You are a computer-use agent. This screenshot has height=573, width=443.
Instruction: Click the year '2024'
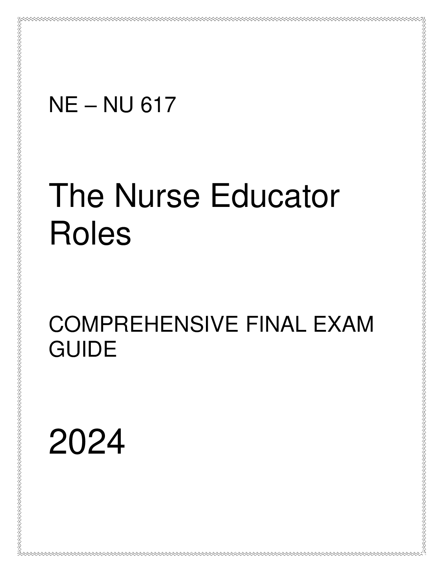[87, 442]
